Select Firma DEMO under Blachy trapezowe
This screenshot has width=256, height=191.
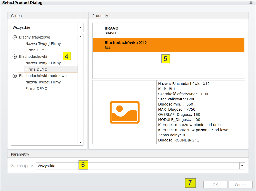(x=36, y=50)
